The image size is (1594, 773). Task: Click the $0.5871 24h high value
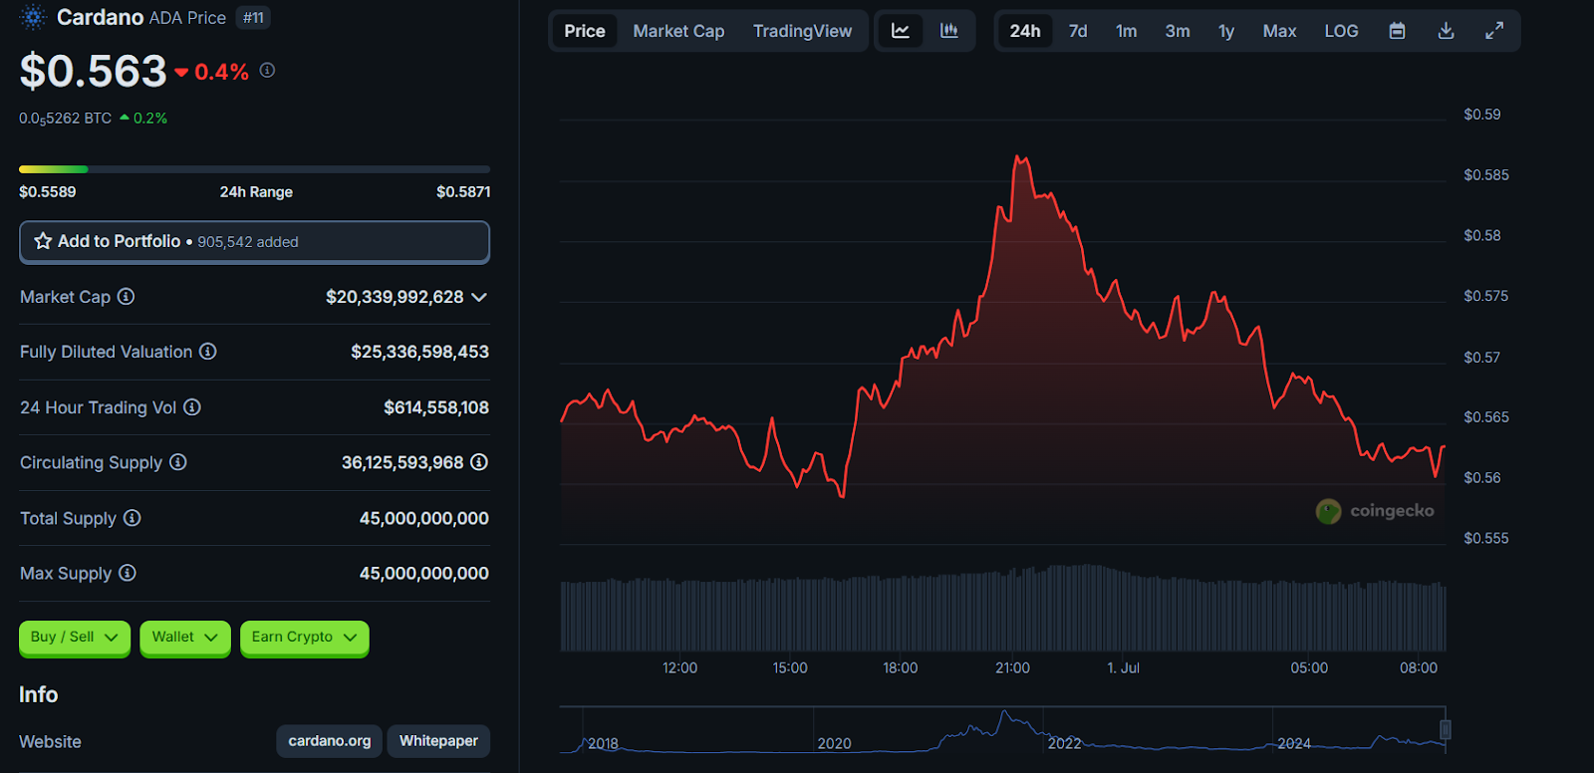click(x=463, y=191)
